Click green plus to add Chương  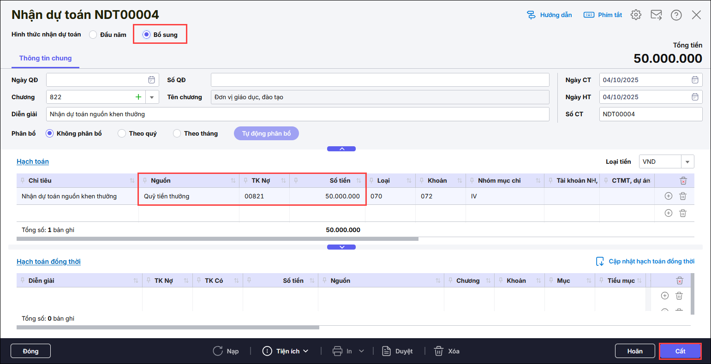138,97
